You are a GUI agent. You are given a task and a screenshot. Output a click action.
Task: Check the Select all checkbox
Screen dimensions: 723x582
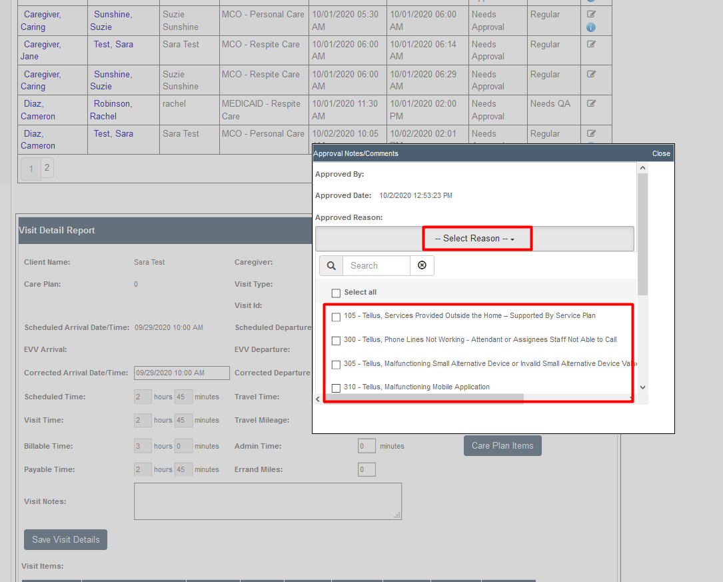336,293
